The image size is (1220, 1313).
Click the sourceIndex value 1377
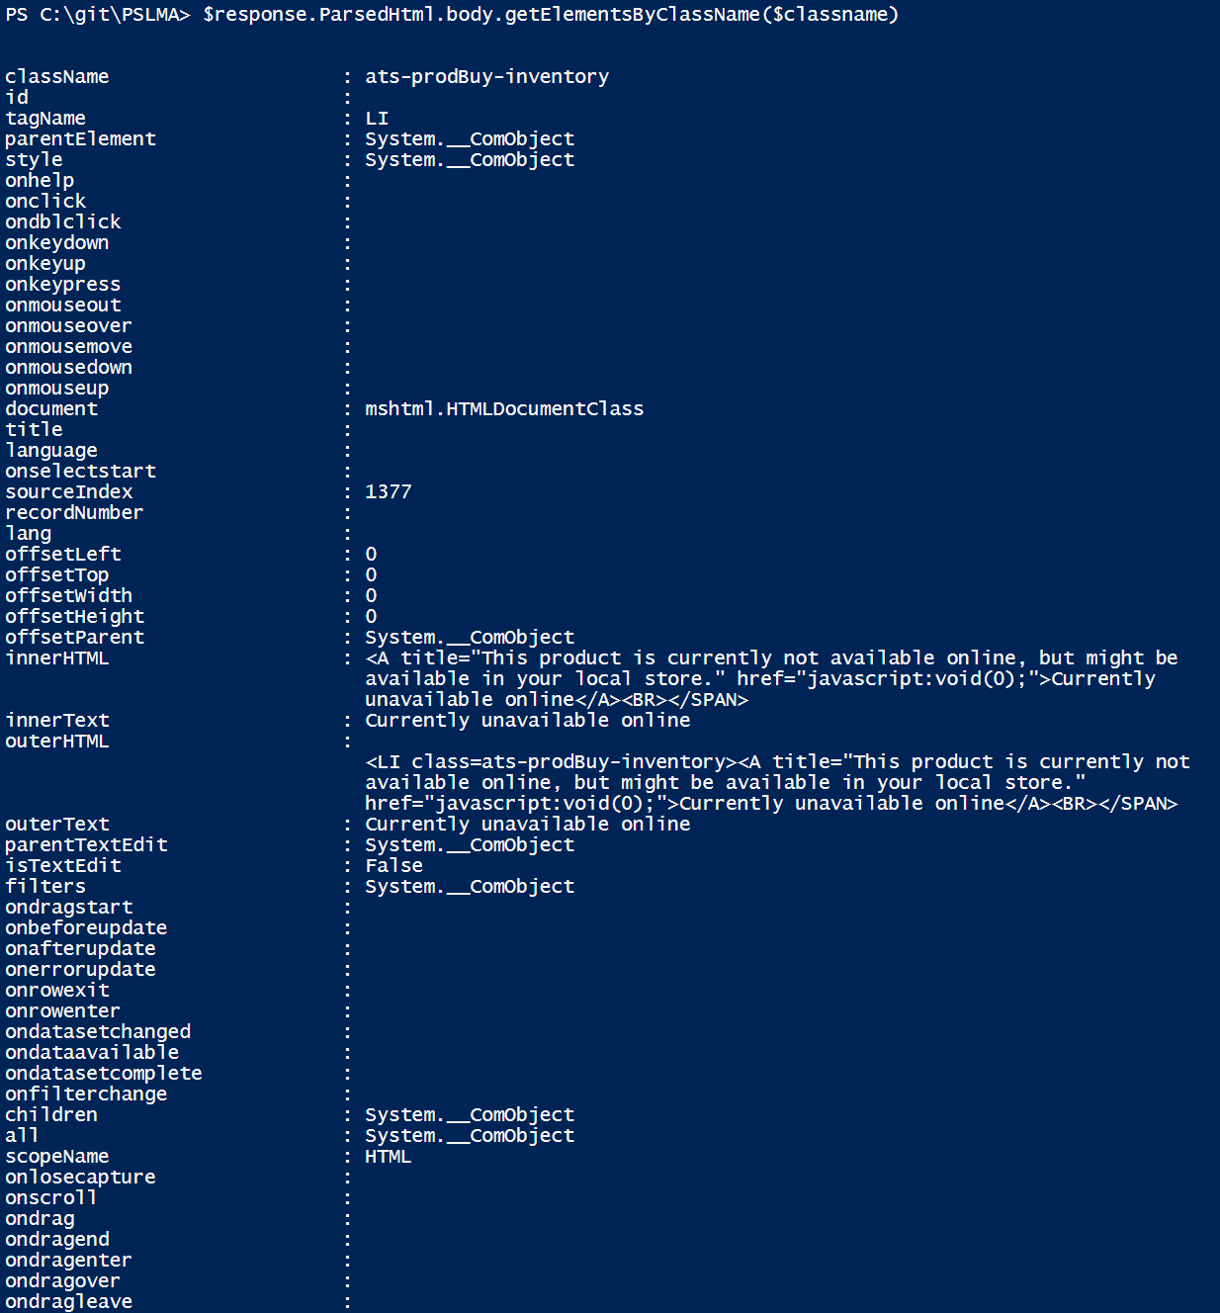tap(389, 492)
